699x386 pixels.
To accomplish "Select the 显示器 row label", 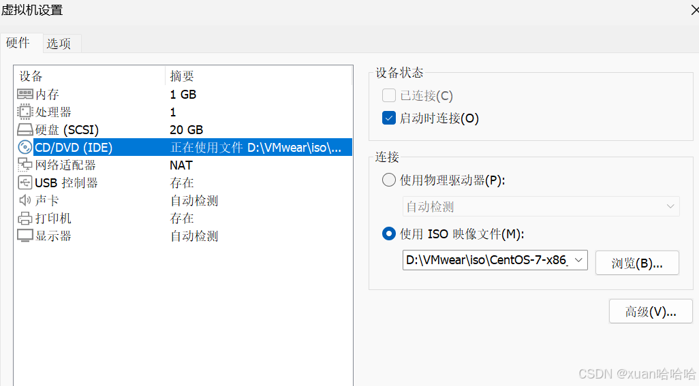I will tap(53, 236).
